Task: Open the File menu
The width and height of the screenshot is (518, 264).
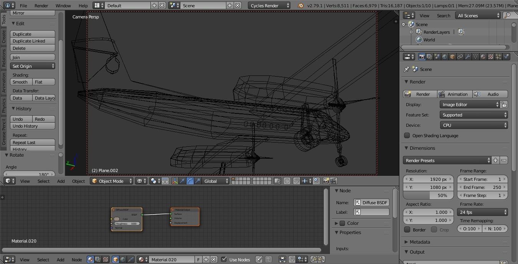Action: (23, 5)
